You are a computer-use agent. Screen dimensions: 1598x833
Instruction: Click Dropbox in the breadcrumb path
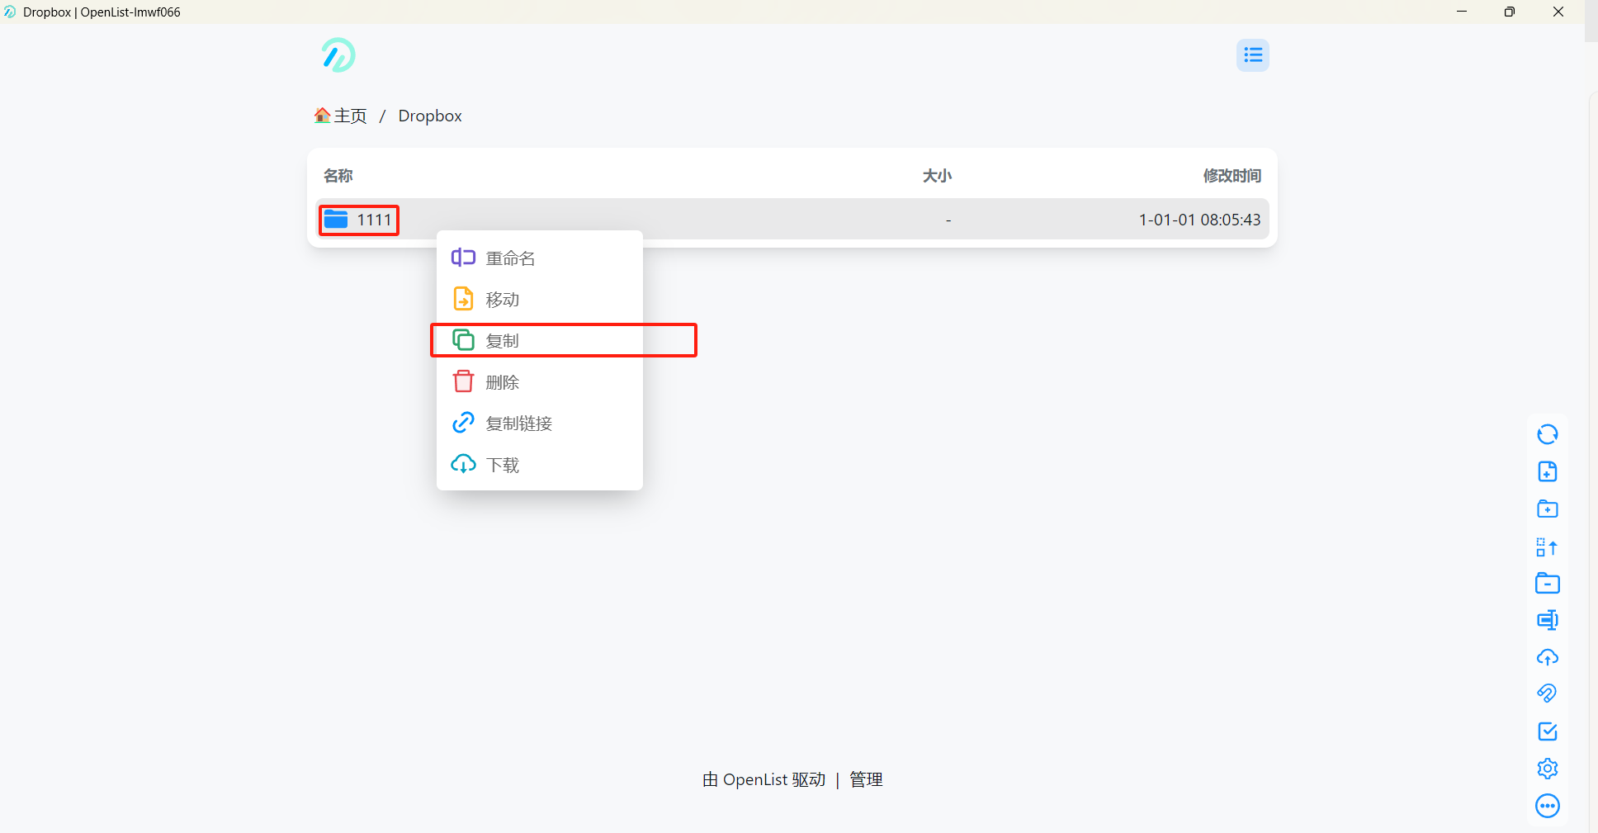click(430, 116)
